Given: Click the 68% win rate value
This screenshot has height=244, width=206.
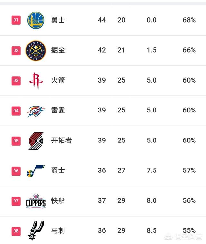Looking at the screenshot, I should pos(189,20).
